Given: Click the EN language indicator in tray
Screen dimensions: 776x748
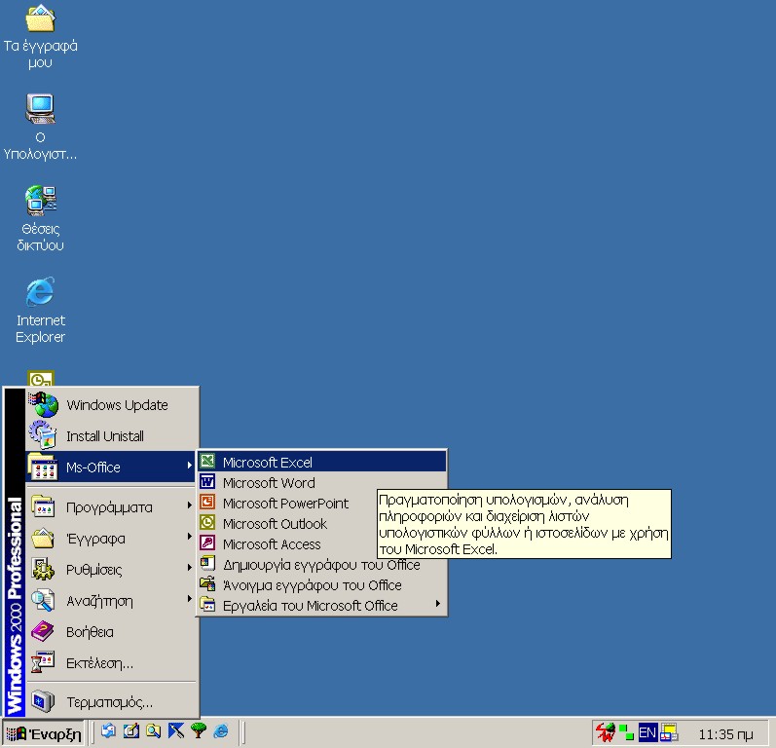Looking at the screenshot, I should coord(647,732).
